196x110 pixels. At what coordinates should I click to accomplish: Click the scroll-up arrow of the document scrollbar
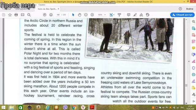tap(186, 20)
